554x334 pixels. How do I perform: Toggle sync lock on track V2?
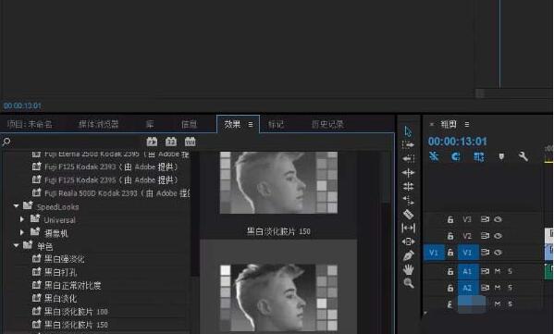click(485, 236)
